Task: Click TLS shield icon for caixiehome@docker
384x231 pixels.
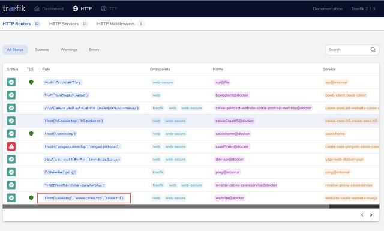Action: [x=31, y=134]
